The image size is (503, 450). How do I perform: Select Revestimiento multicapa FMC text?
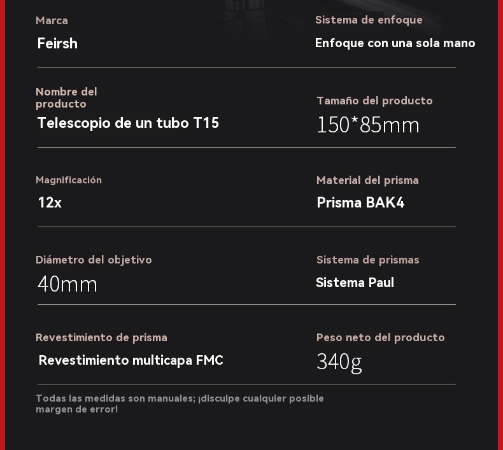[x=131, y=360]
